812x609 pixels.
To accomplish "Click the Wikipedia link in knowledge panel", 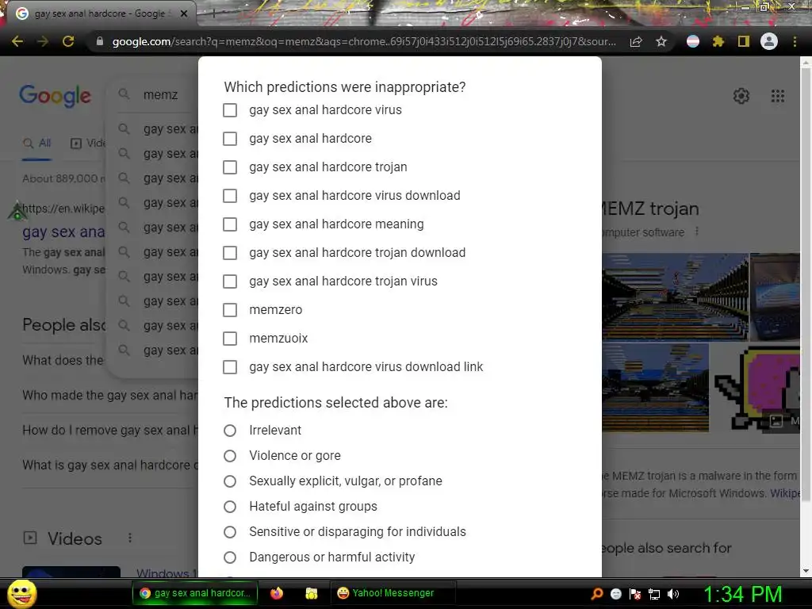I will [x=784, y=493].
